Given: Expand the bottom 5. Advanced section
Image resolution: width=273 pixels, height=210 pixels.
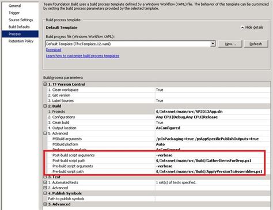Looking at the screenshot, I should coord(45,204).
